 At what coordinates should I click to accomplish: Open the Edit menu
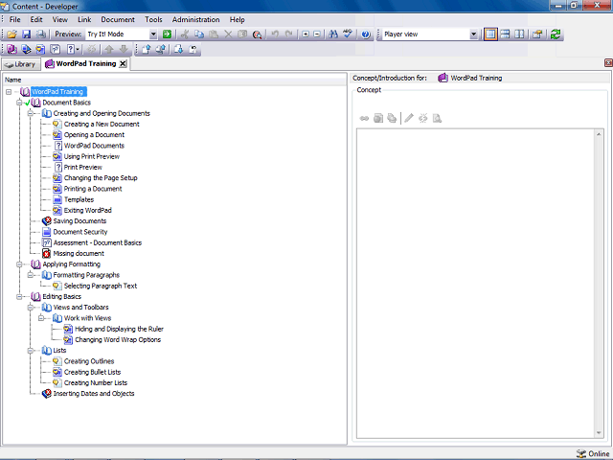[36, 19]
